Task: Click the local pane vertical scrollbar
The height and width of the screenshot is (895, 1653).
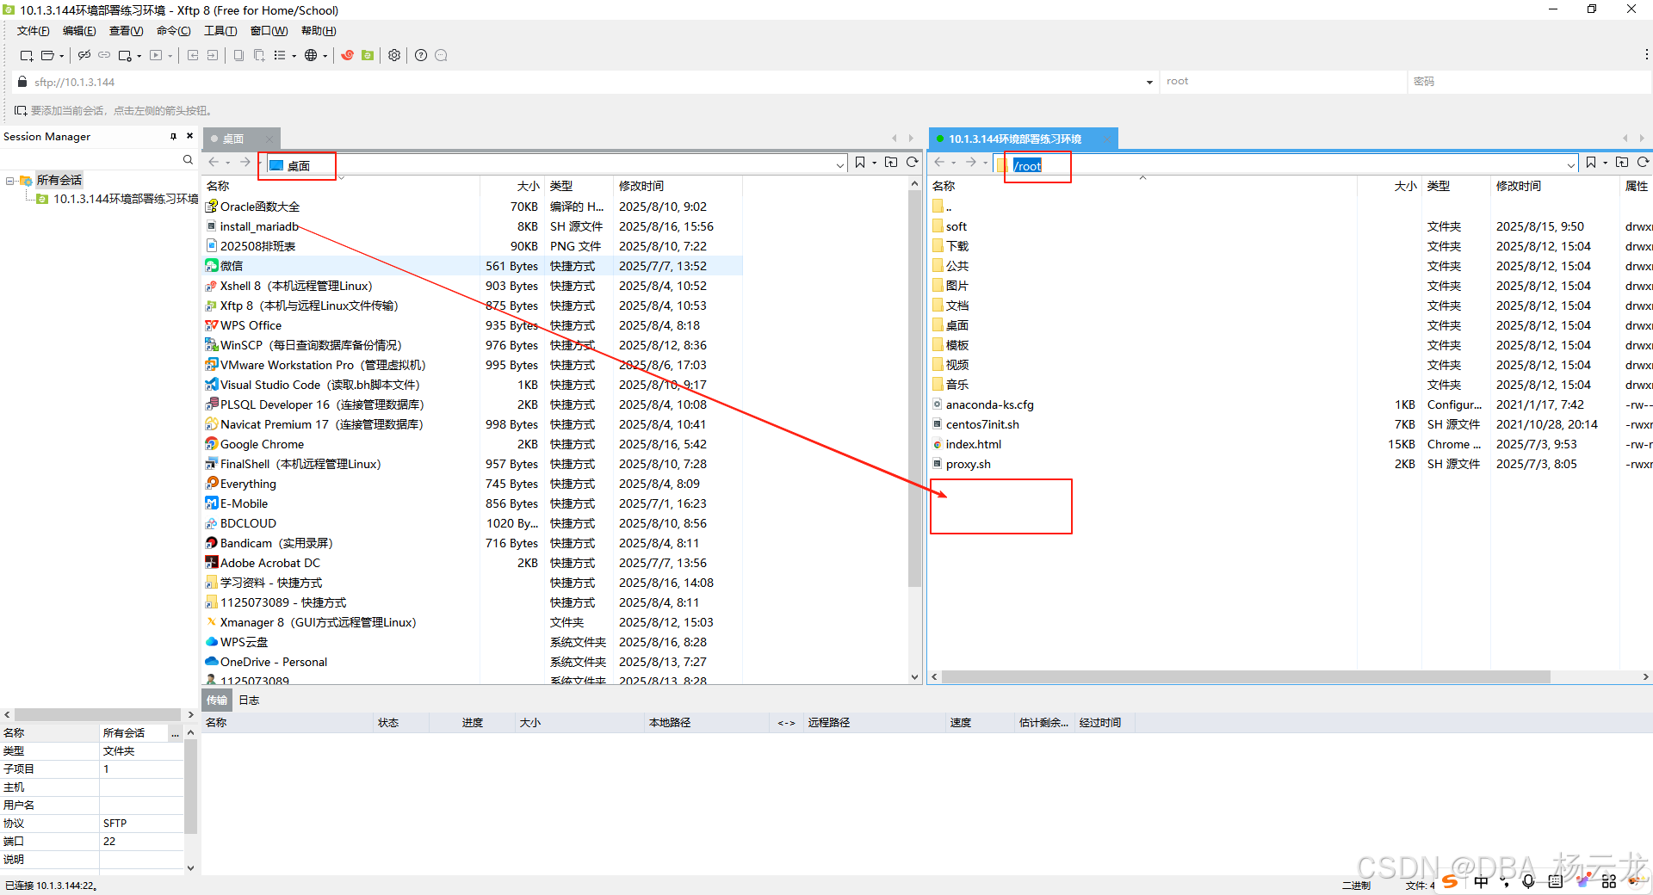Action: point(914,389)
